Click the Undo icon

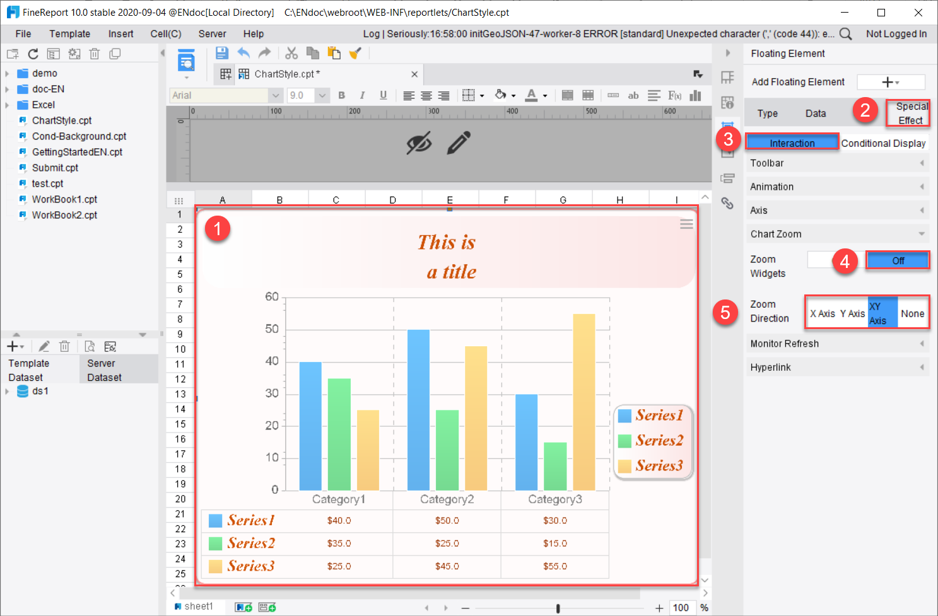[243, 53]
